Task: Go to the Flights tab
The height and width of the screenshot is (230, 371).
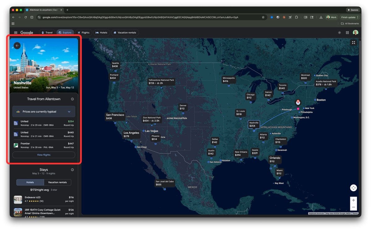Action: coord(83,33)
